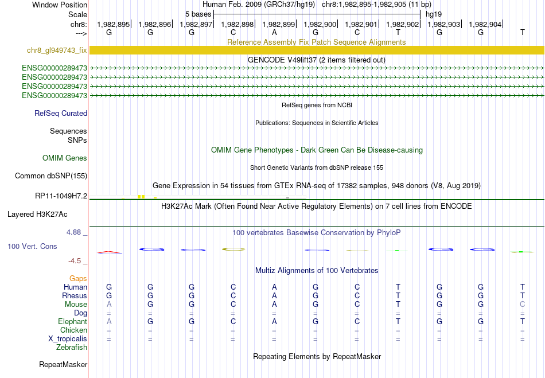Click Repeating Elements by RepeatMasker title
The width and height of the screenshot is (545, 378).
coord(317,356)
